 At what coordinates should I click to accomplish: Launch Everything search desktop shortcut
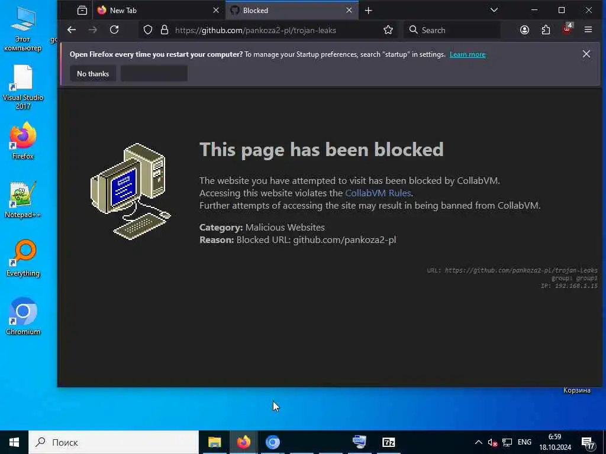coord(23,259)
